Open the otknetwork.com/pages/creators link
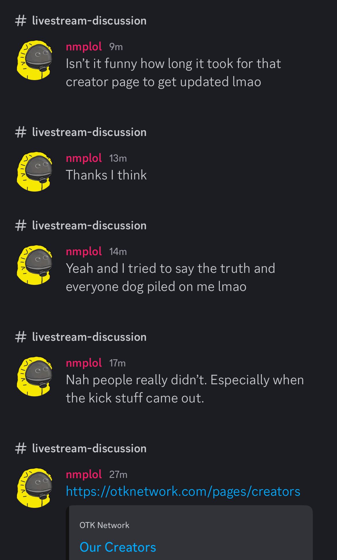Image resolution: width=337 pixels, height=560 pixels. [183, 491]
